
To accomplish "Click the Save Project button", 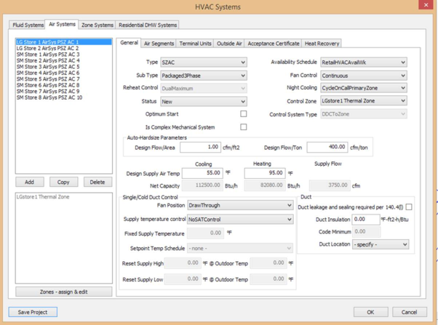I will 33,312.
